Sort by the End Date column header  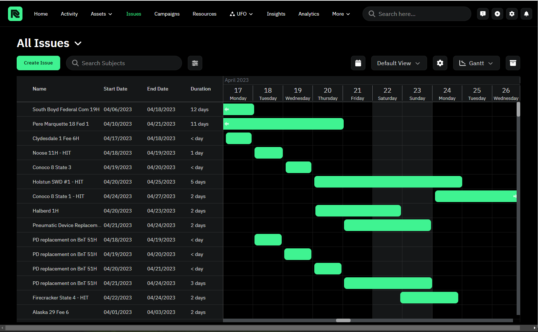pos(158,89)
